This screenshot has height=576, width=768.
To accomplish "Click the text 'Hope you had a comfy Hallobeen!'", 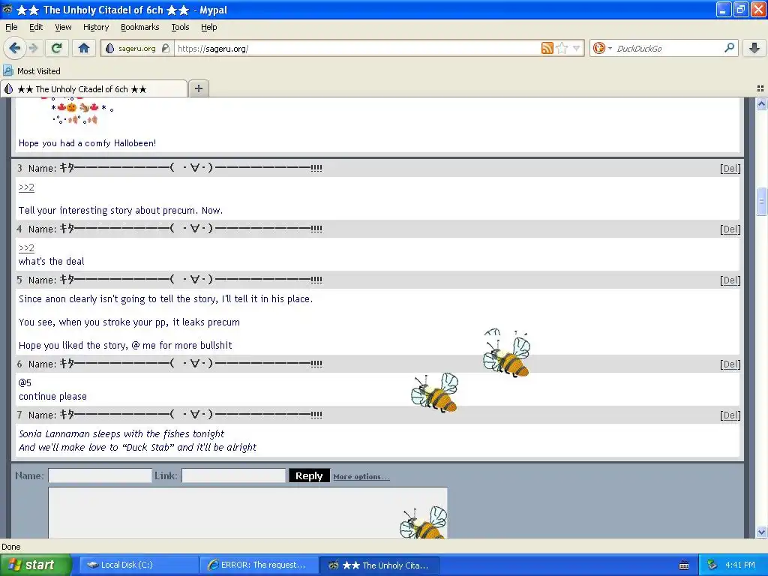I will tap(87, 143).
